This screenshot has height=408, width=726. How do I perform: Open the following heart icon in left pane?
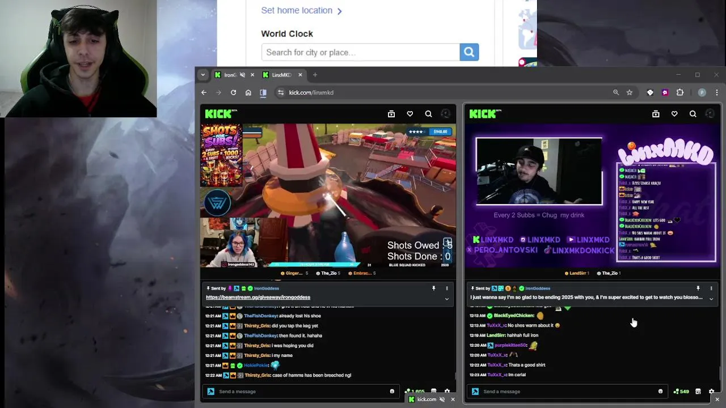[410, 114]
